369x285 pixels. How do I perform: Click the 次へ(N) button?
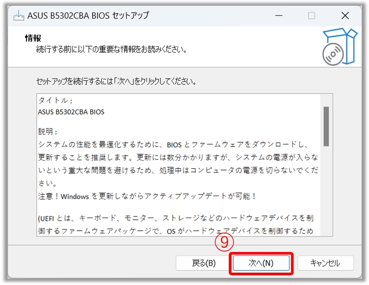261,263
